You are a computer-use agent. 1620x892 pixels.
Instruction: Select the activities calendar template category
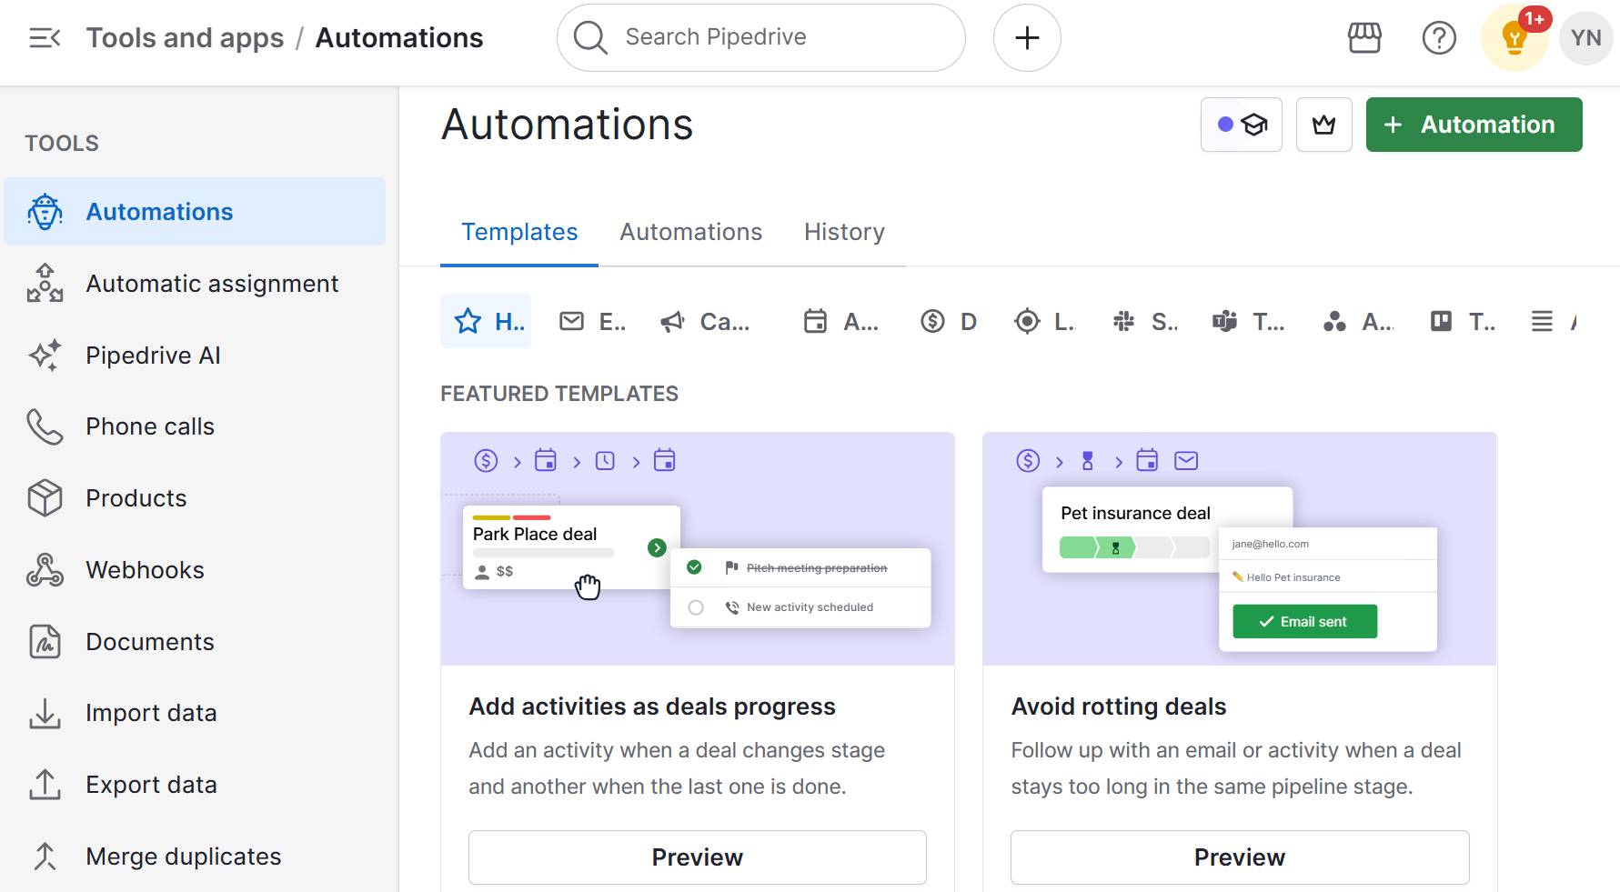841,321
